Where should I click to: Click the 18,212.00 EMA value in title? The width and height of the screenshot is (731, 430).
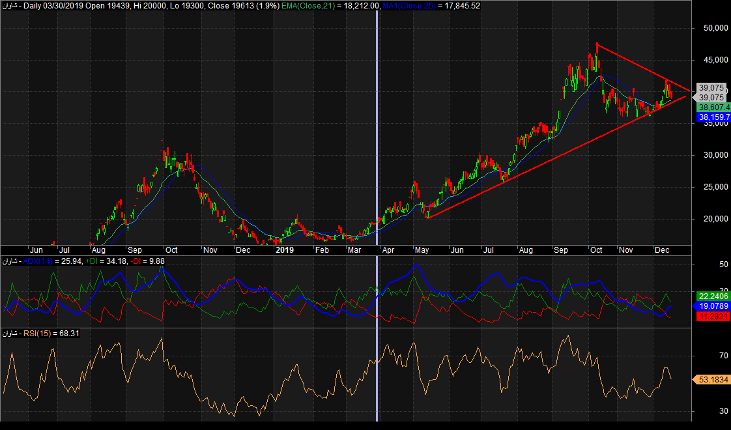point(360,6)
